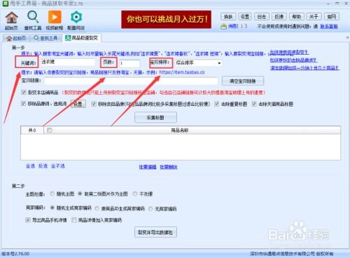The height and width of the screenshot is (258, 350).
Task: Click the 清空宝贝链接 button
Action: click(x=243, y=81)
